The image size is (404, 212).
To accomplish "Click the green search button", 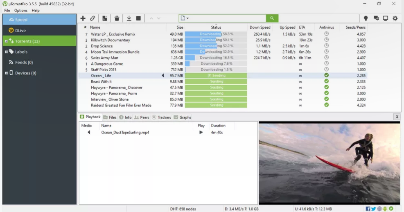I will [272, 18].
